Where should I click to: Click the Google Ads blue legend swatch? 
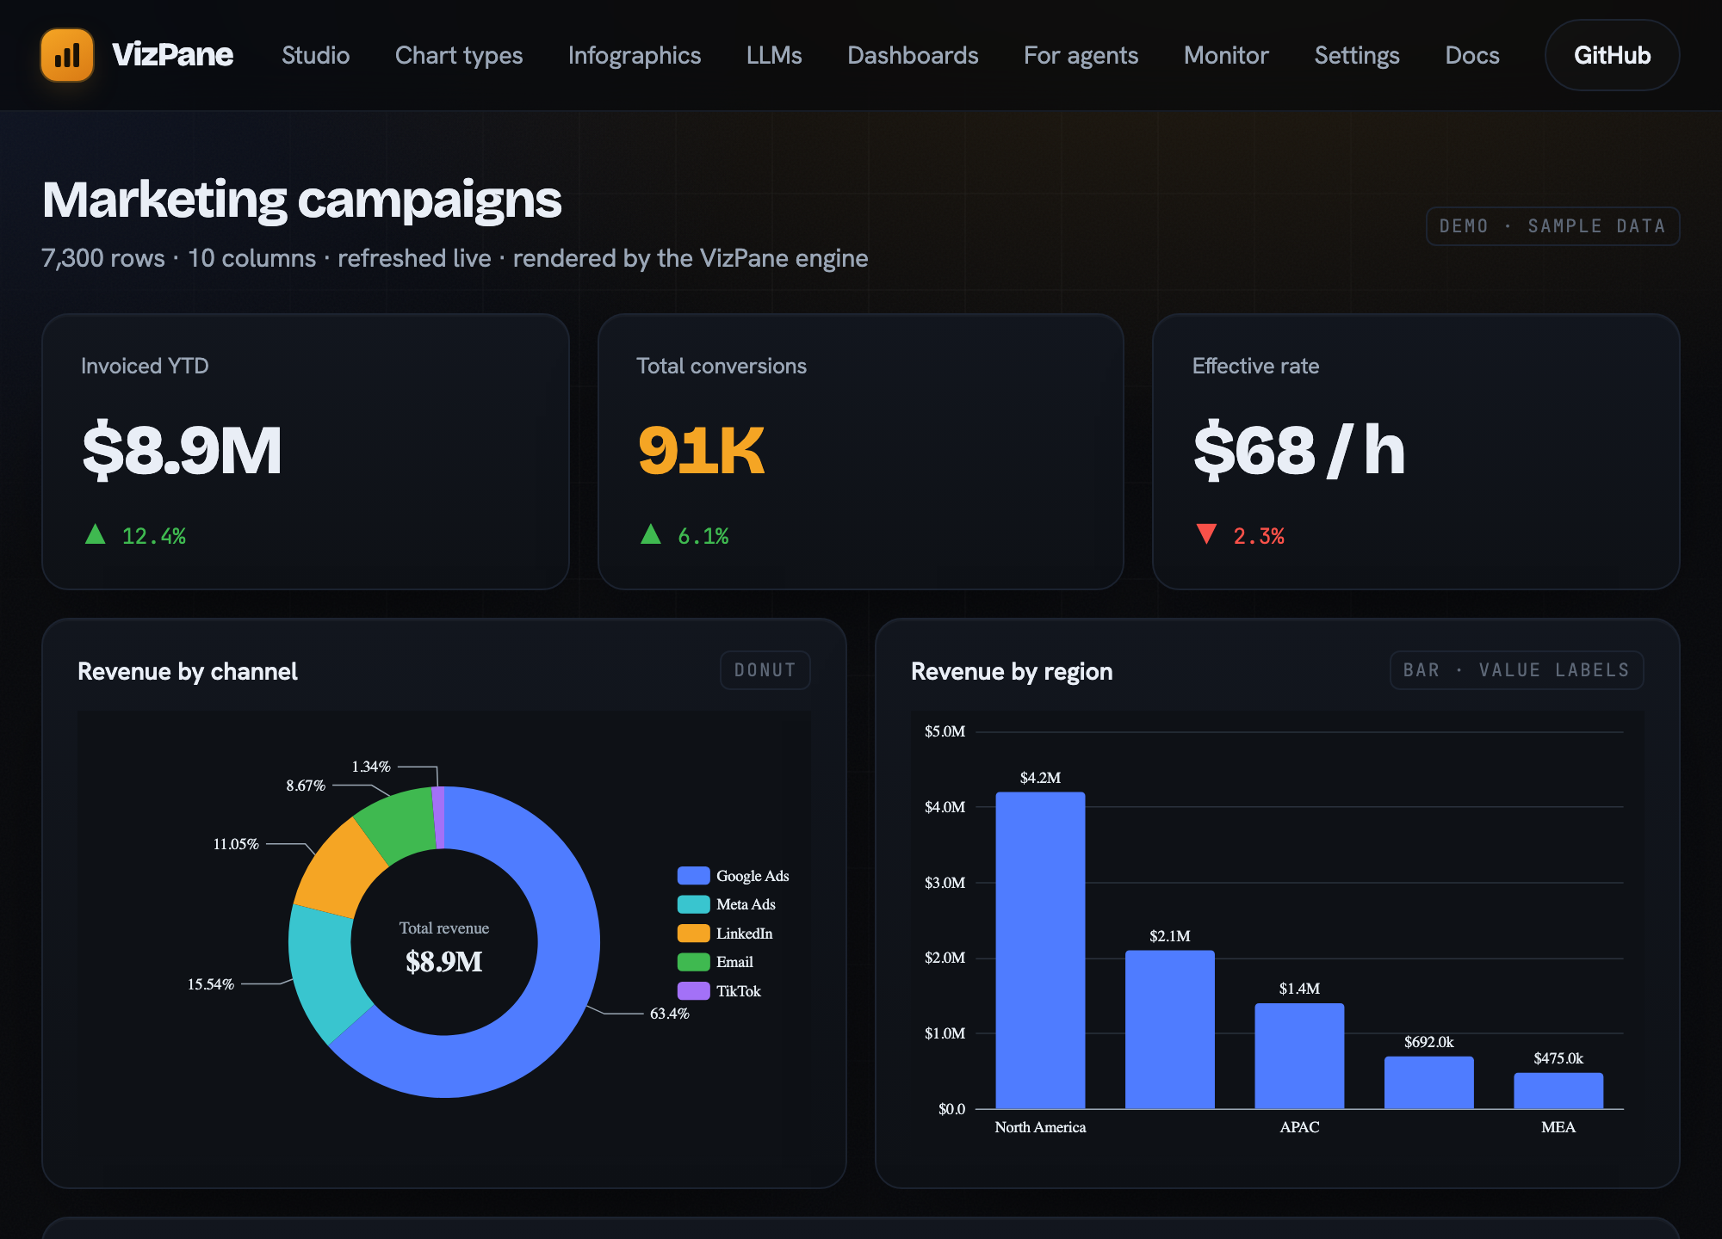[693, 876]
